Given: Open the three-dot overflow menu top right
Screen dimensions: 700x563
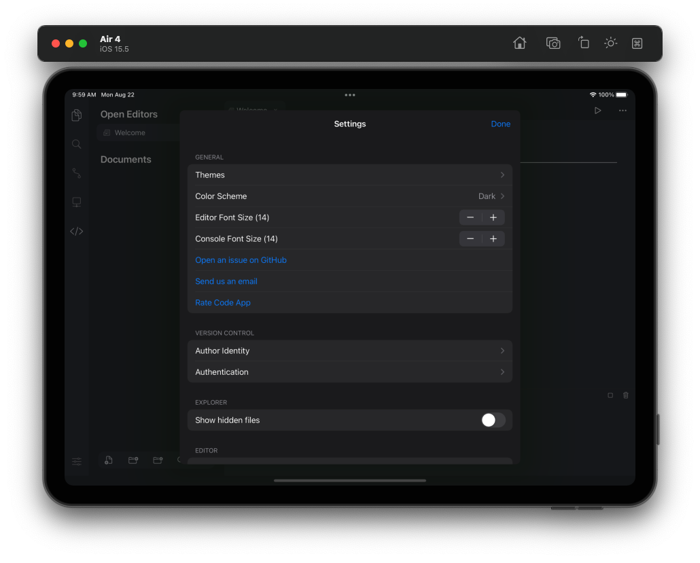Looking at the screenshot, I should click(623, 110).
